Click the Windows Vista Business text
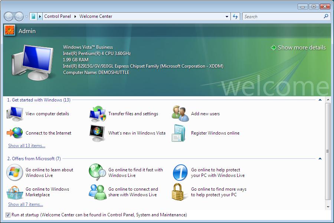 coord(88,47)
